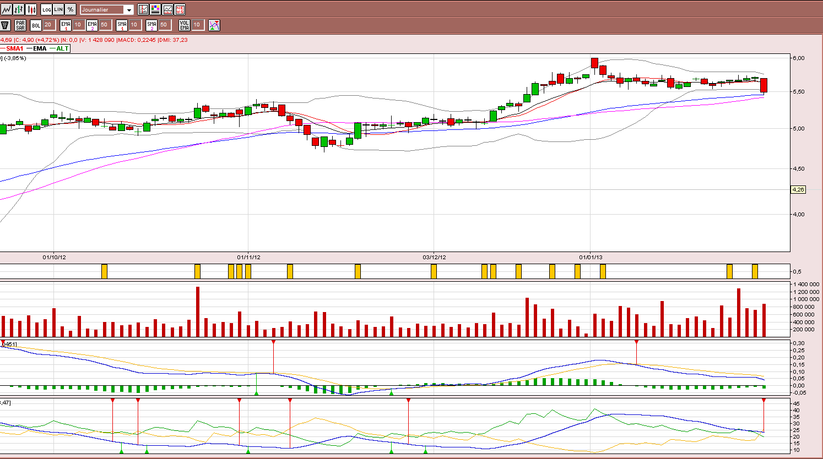Select the candlestick chart display
The image size is (823, 459).
31,9
